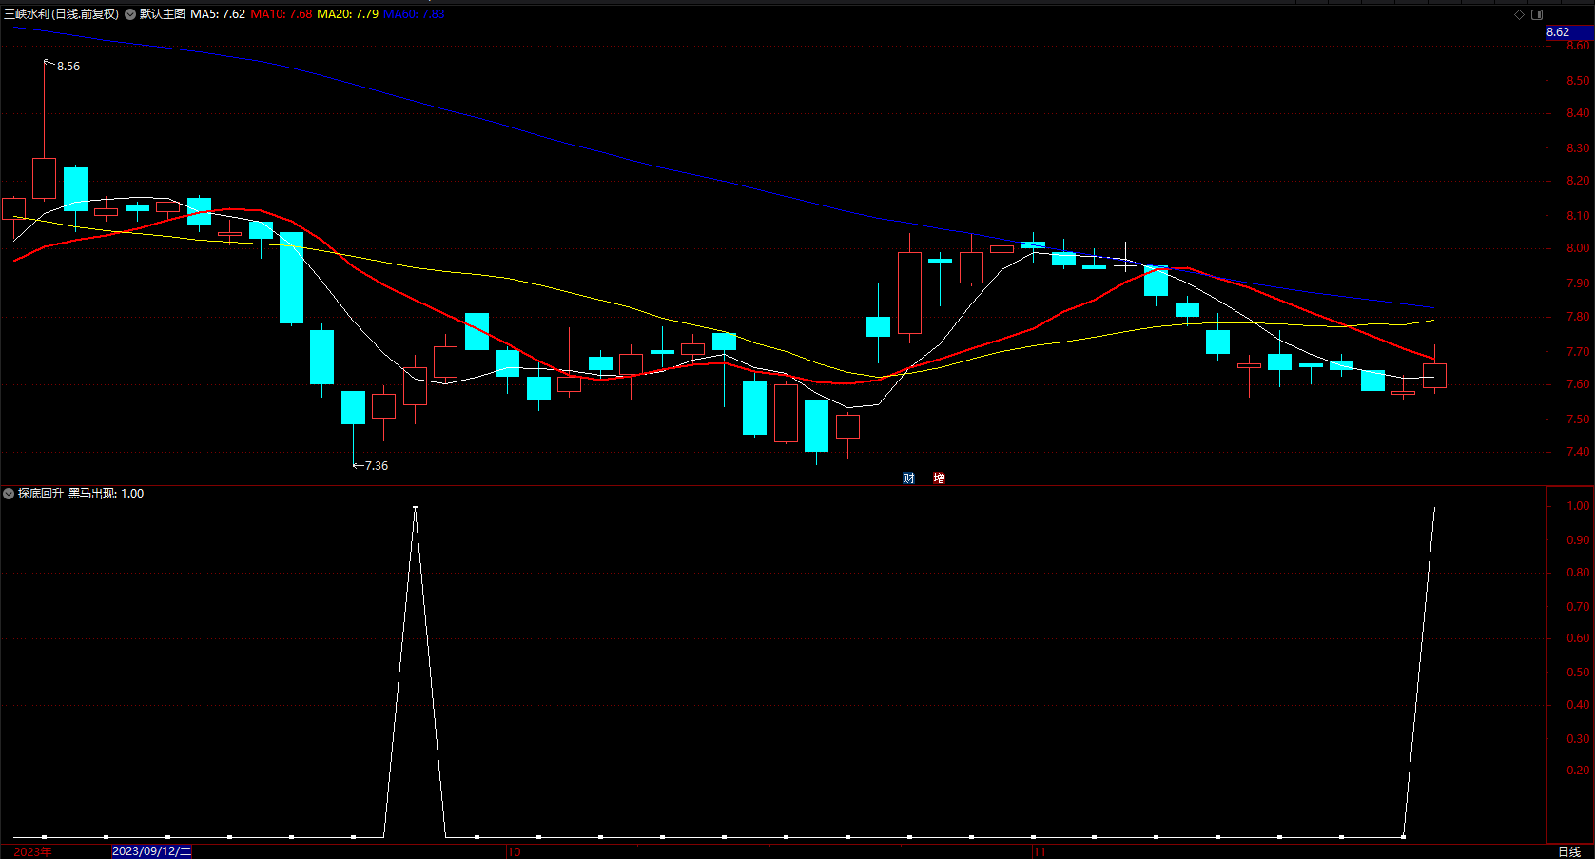Click the 8.00 price axis label
The height and width of the screenshot is (859, 1595).
pos(1578,249)
